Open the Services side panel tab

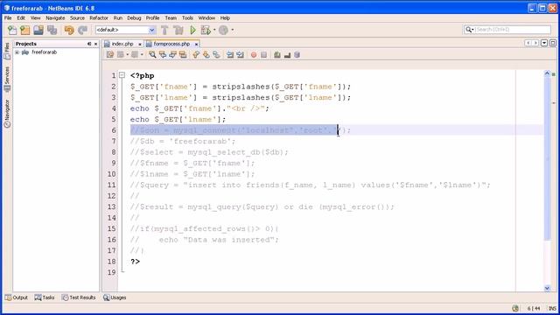(7, 80)
